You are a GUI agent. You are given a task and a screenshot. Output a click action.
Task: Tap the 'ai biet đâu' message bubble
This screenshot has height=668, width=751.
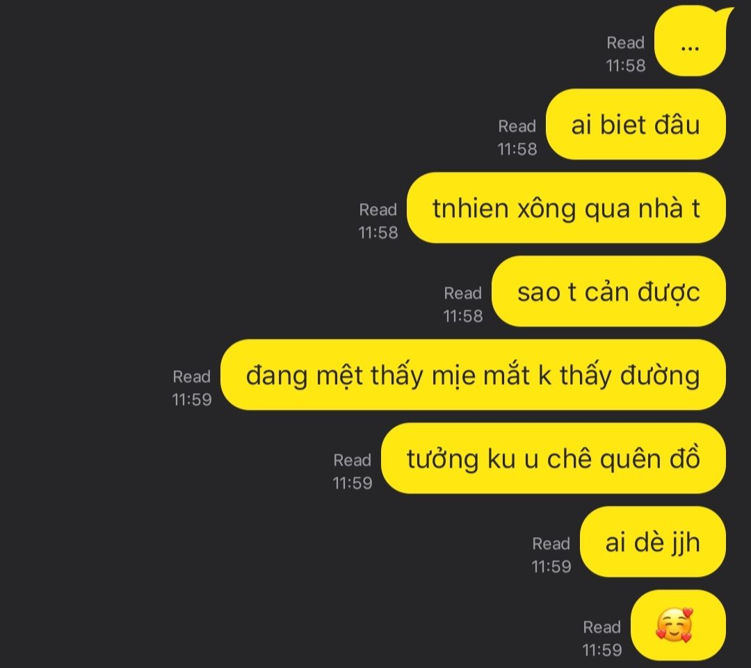coord(636,124)
